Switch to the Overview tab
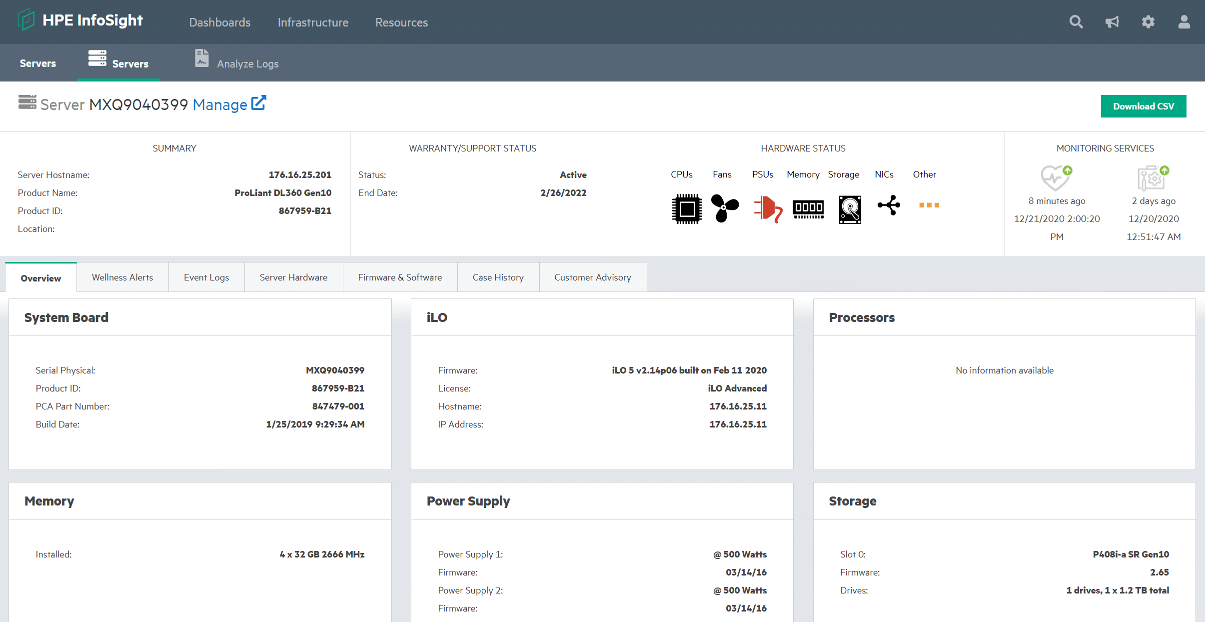The height and width of the screenshot is (622, 1205). [x=41, y=278]
